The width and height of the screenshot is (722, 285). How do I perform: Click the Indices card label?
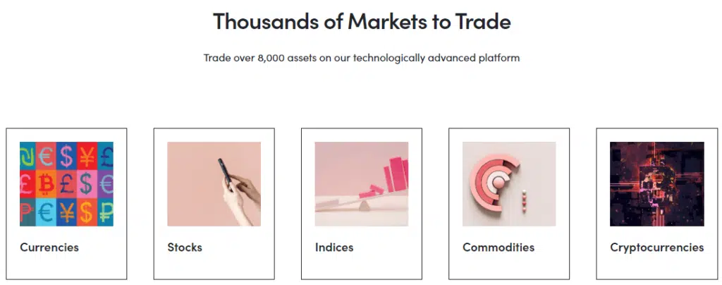tap(334, 248)
